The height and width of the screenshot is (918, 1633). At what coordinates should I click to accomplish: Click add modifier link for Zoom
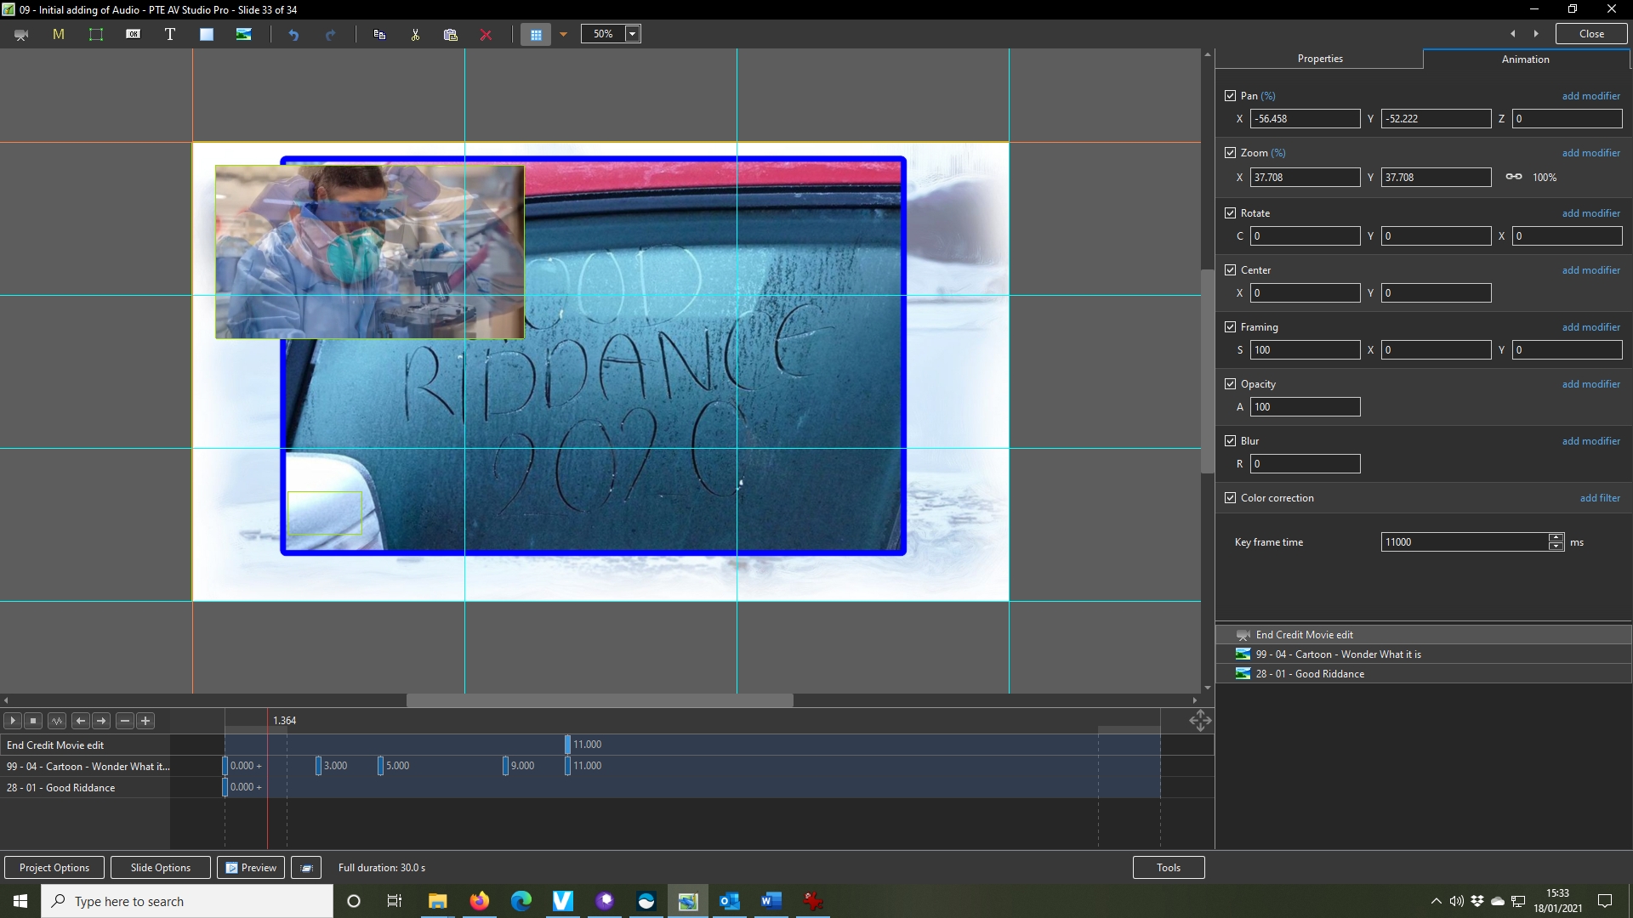click(x=1590, y=153)
